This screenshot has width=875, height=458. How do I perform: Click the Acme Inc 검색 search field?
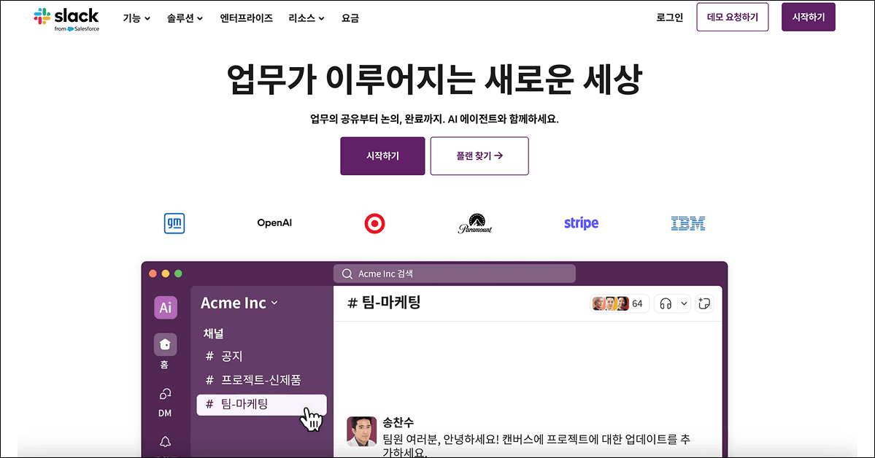[x=454, y=273]
